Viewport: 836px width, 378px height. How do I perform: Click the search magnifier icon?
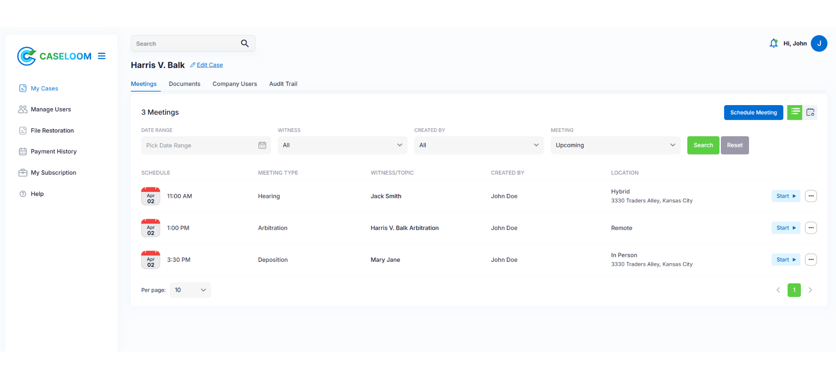pos(245,44)
